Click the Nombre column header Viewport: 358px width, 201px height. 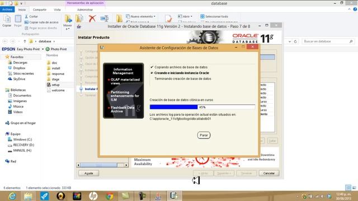click(52, 55)
